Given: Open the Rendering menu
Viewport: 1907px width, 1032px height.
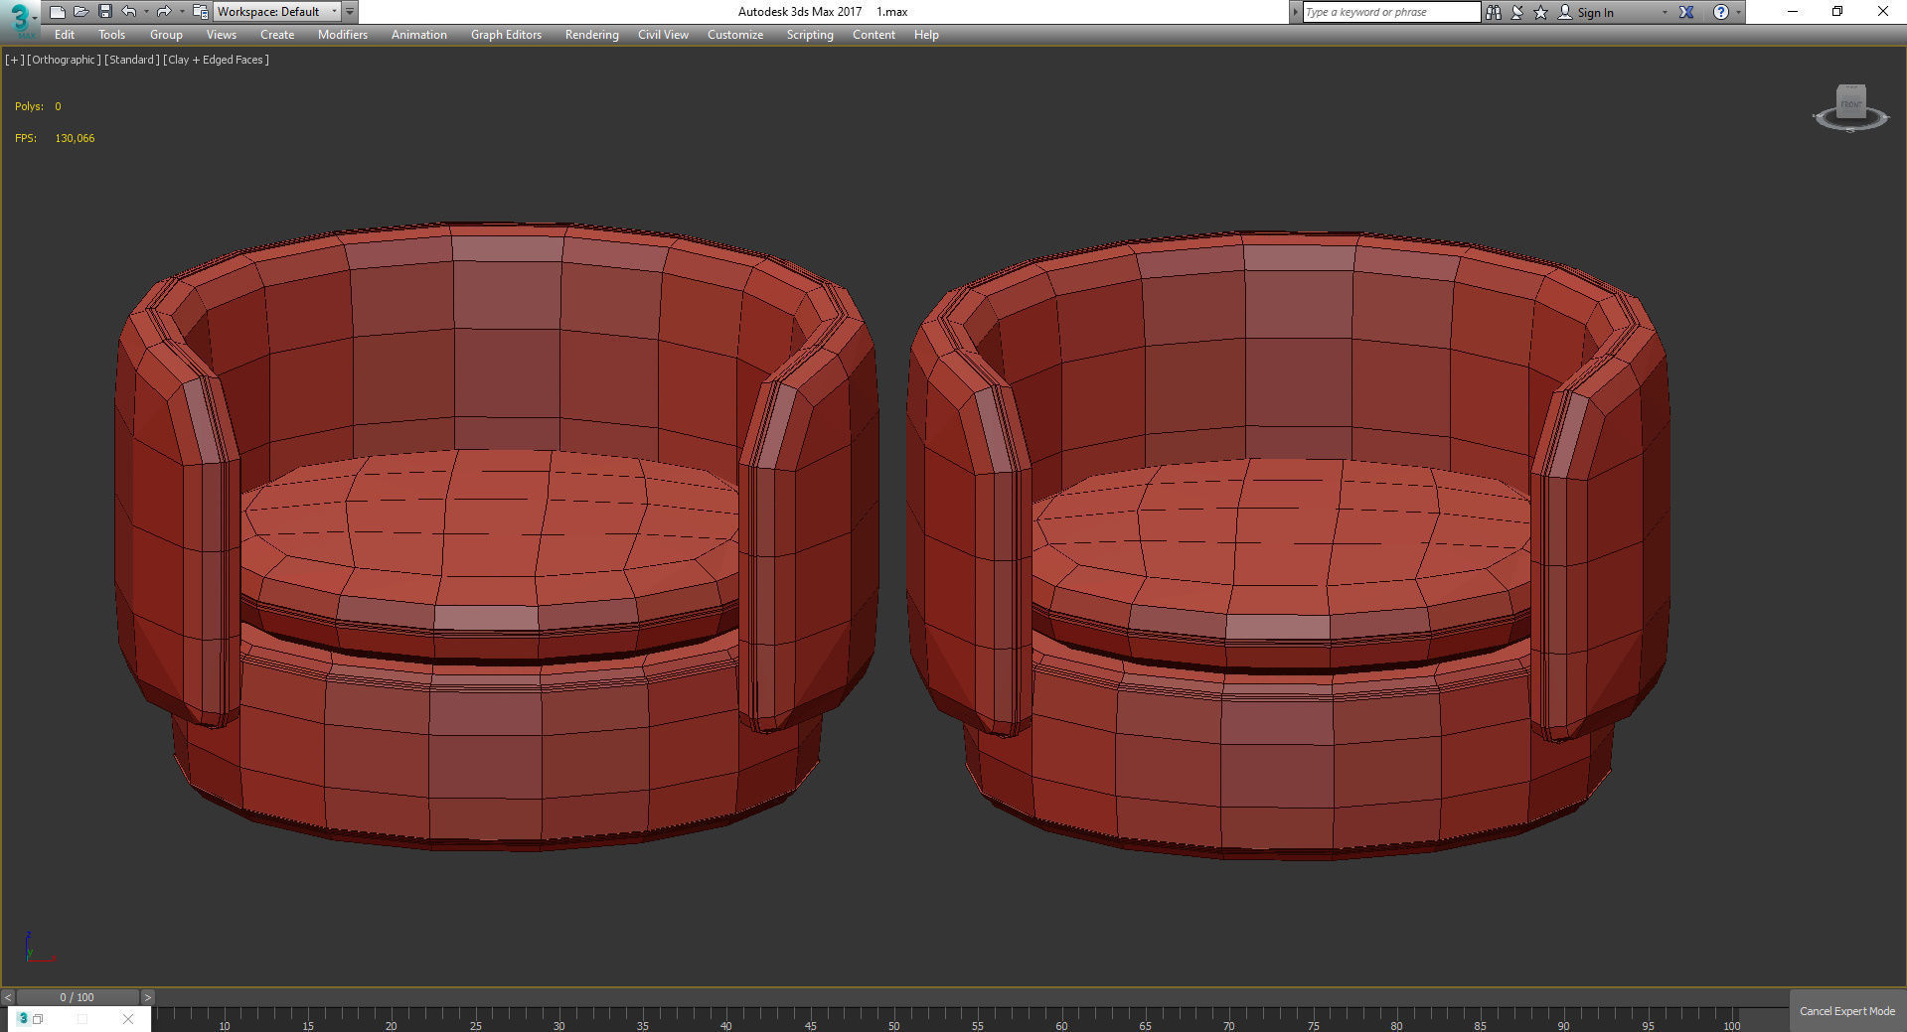Looking at the screenshot, I should 591,35.
